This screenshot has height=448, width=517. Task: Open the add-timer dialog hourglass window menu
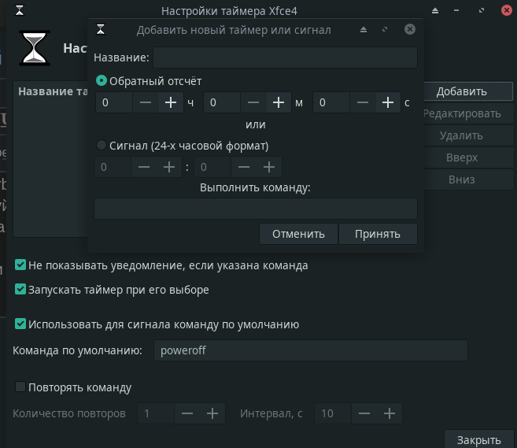pyautogui.click(x=101, y=29)
